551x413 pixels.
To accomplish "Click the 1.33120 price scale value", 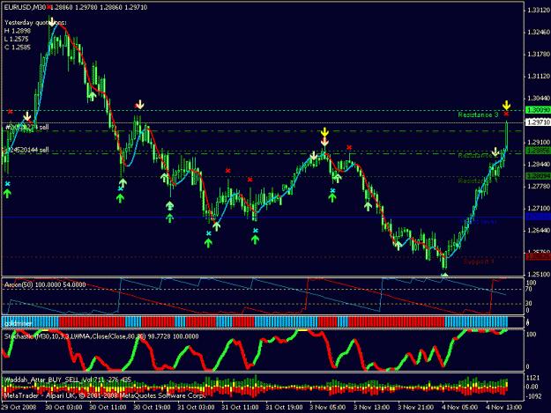I will pos(539,11).
